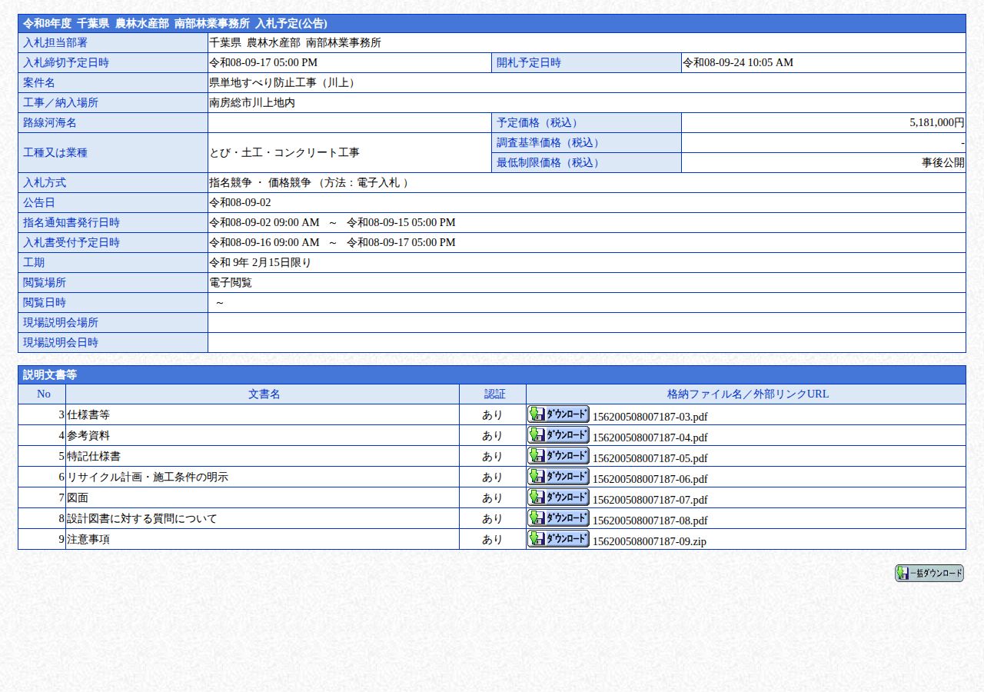Click filename 156200508007187-04.pdf

(650, 437)
